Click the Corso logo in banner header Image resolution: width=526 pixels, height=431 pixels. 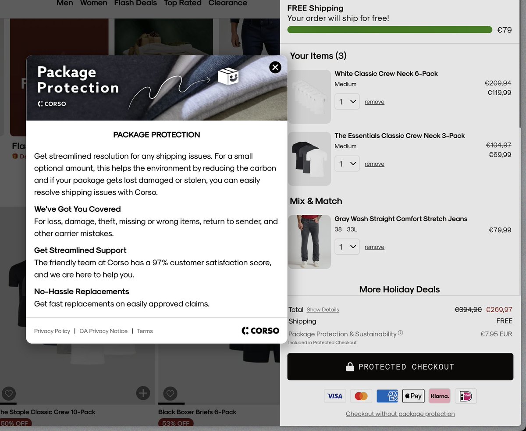click(x=52, y=104)
